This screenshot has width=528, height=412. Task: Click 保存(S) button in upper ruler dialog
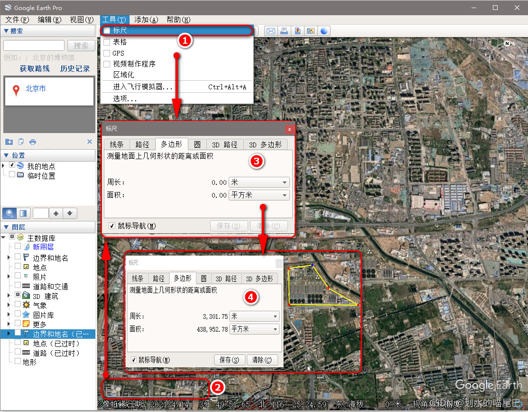[229, 226]
